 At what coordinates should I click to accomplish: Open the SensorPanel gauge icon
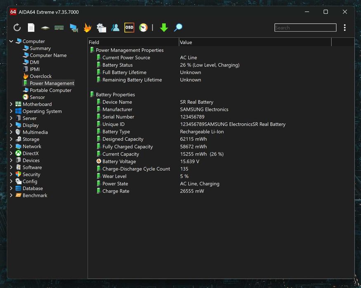(143, 28)
